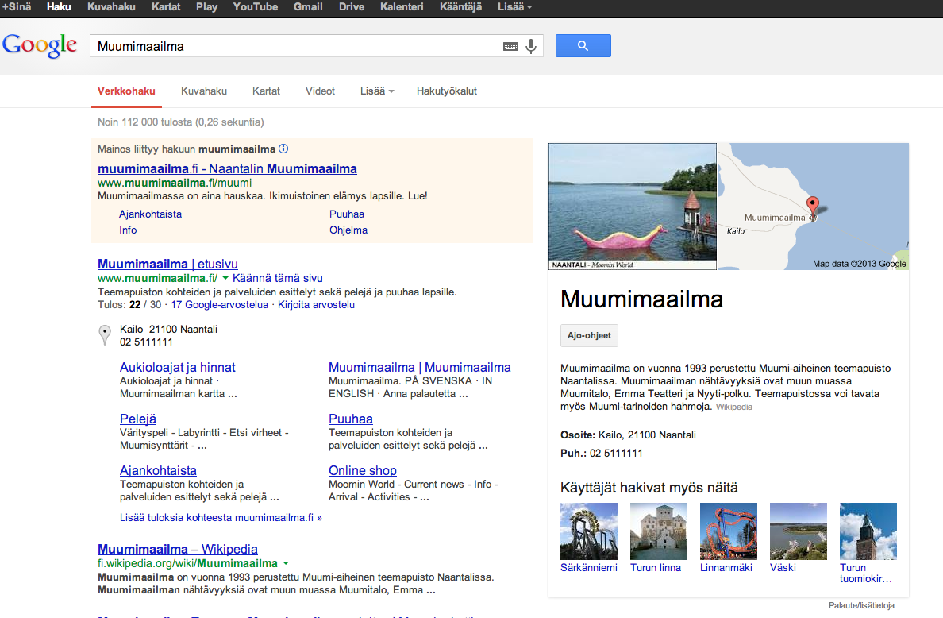Open the Turun linna text link
This screenshot has width=943, height=618.
656,567
